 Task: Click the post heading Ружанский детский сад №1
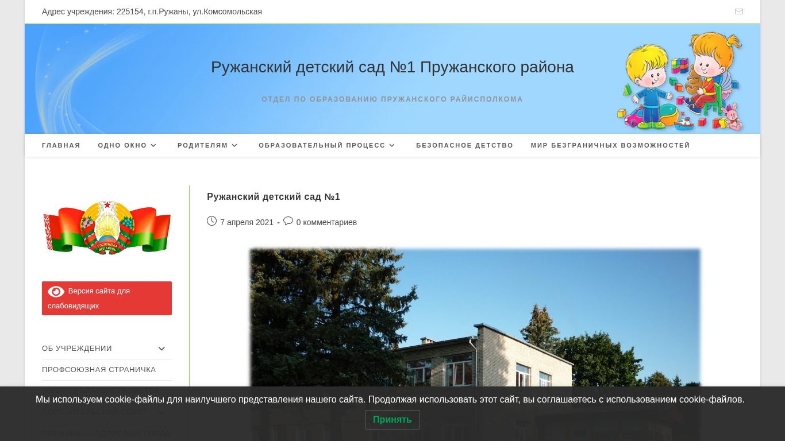pos(273,197)
